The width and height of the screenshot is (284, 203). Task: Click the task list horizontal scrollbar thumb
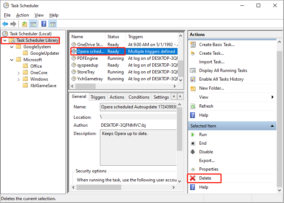tap(86, 86)
